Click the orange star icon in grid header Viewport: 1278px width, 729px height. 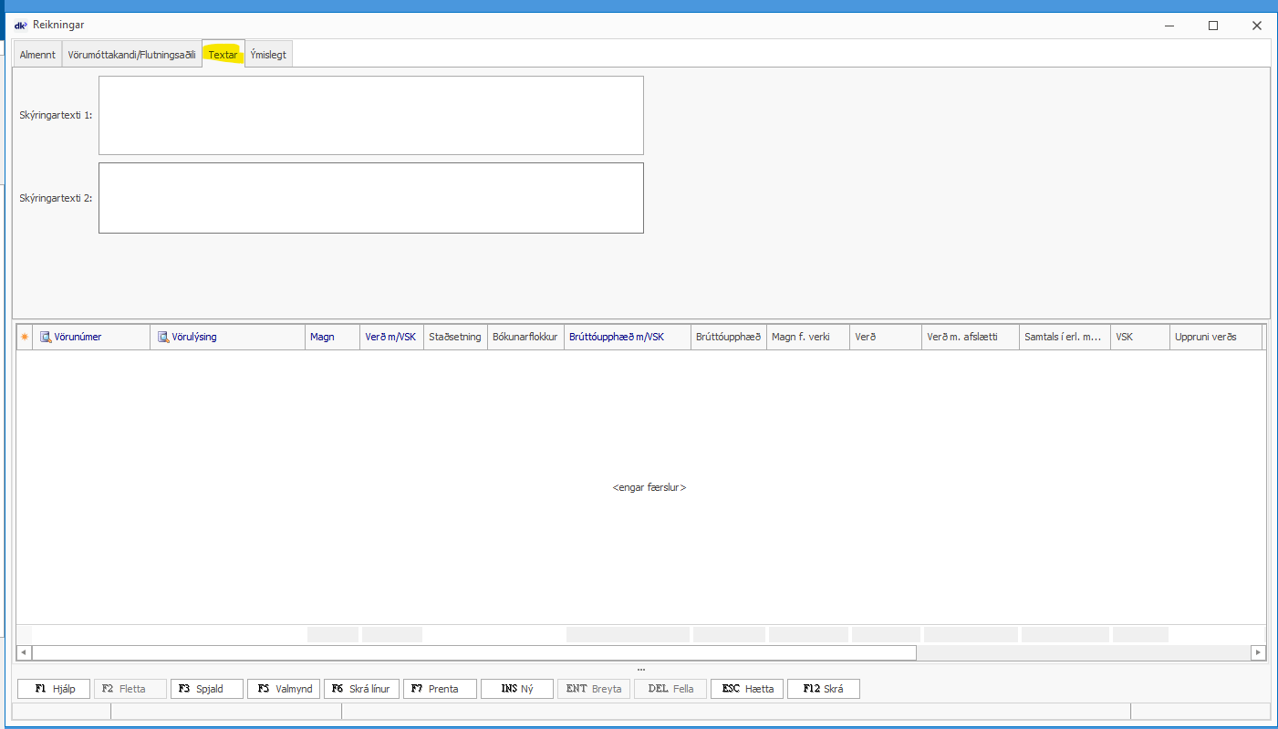tap(25, 337)
